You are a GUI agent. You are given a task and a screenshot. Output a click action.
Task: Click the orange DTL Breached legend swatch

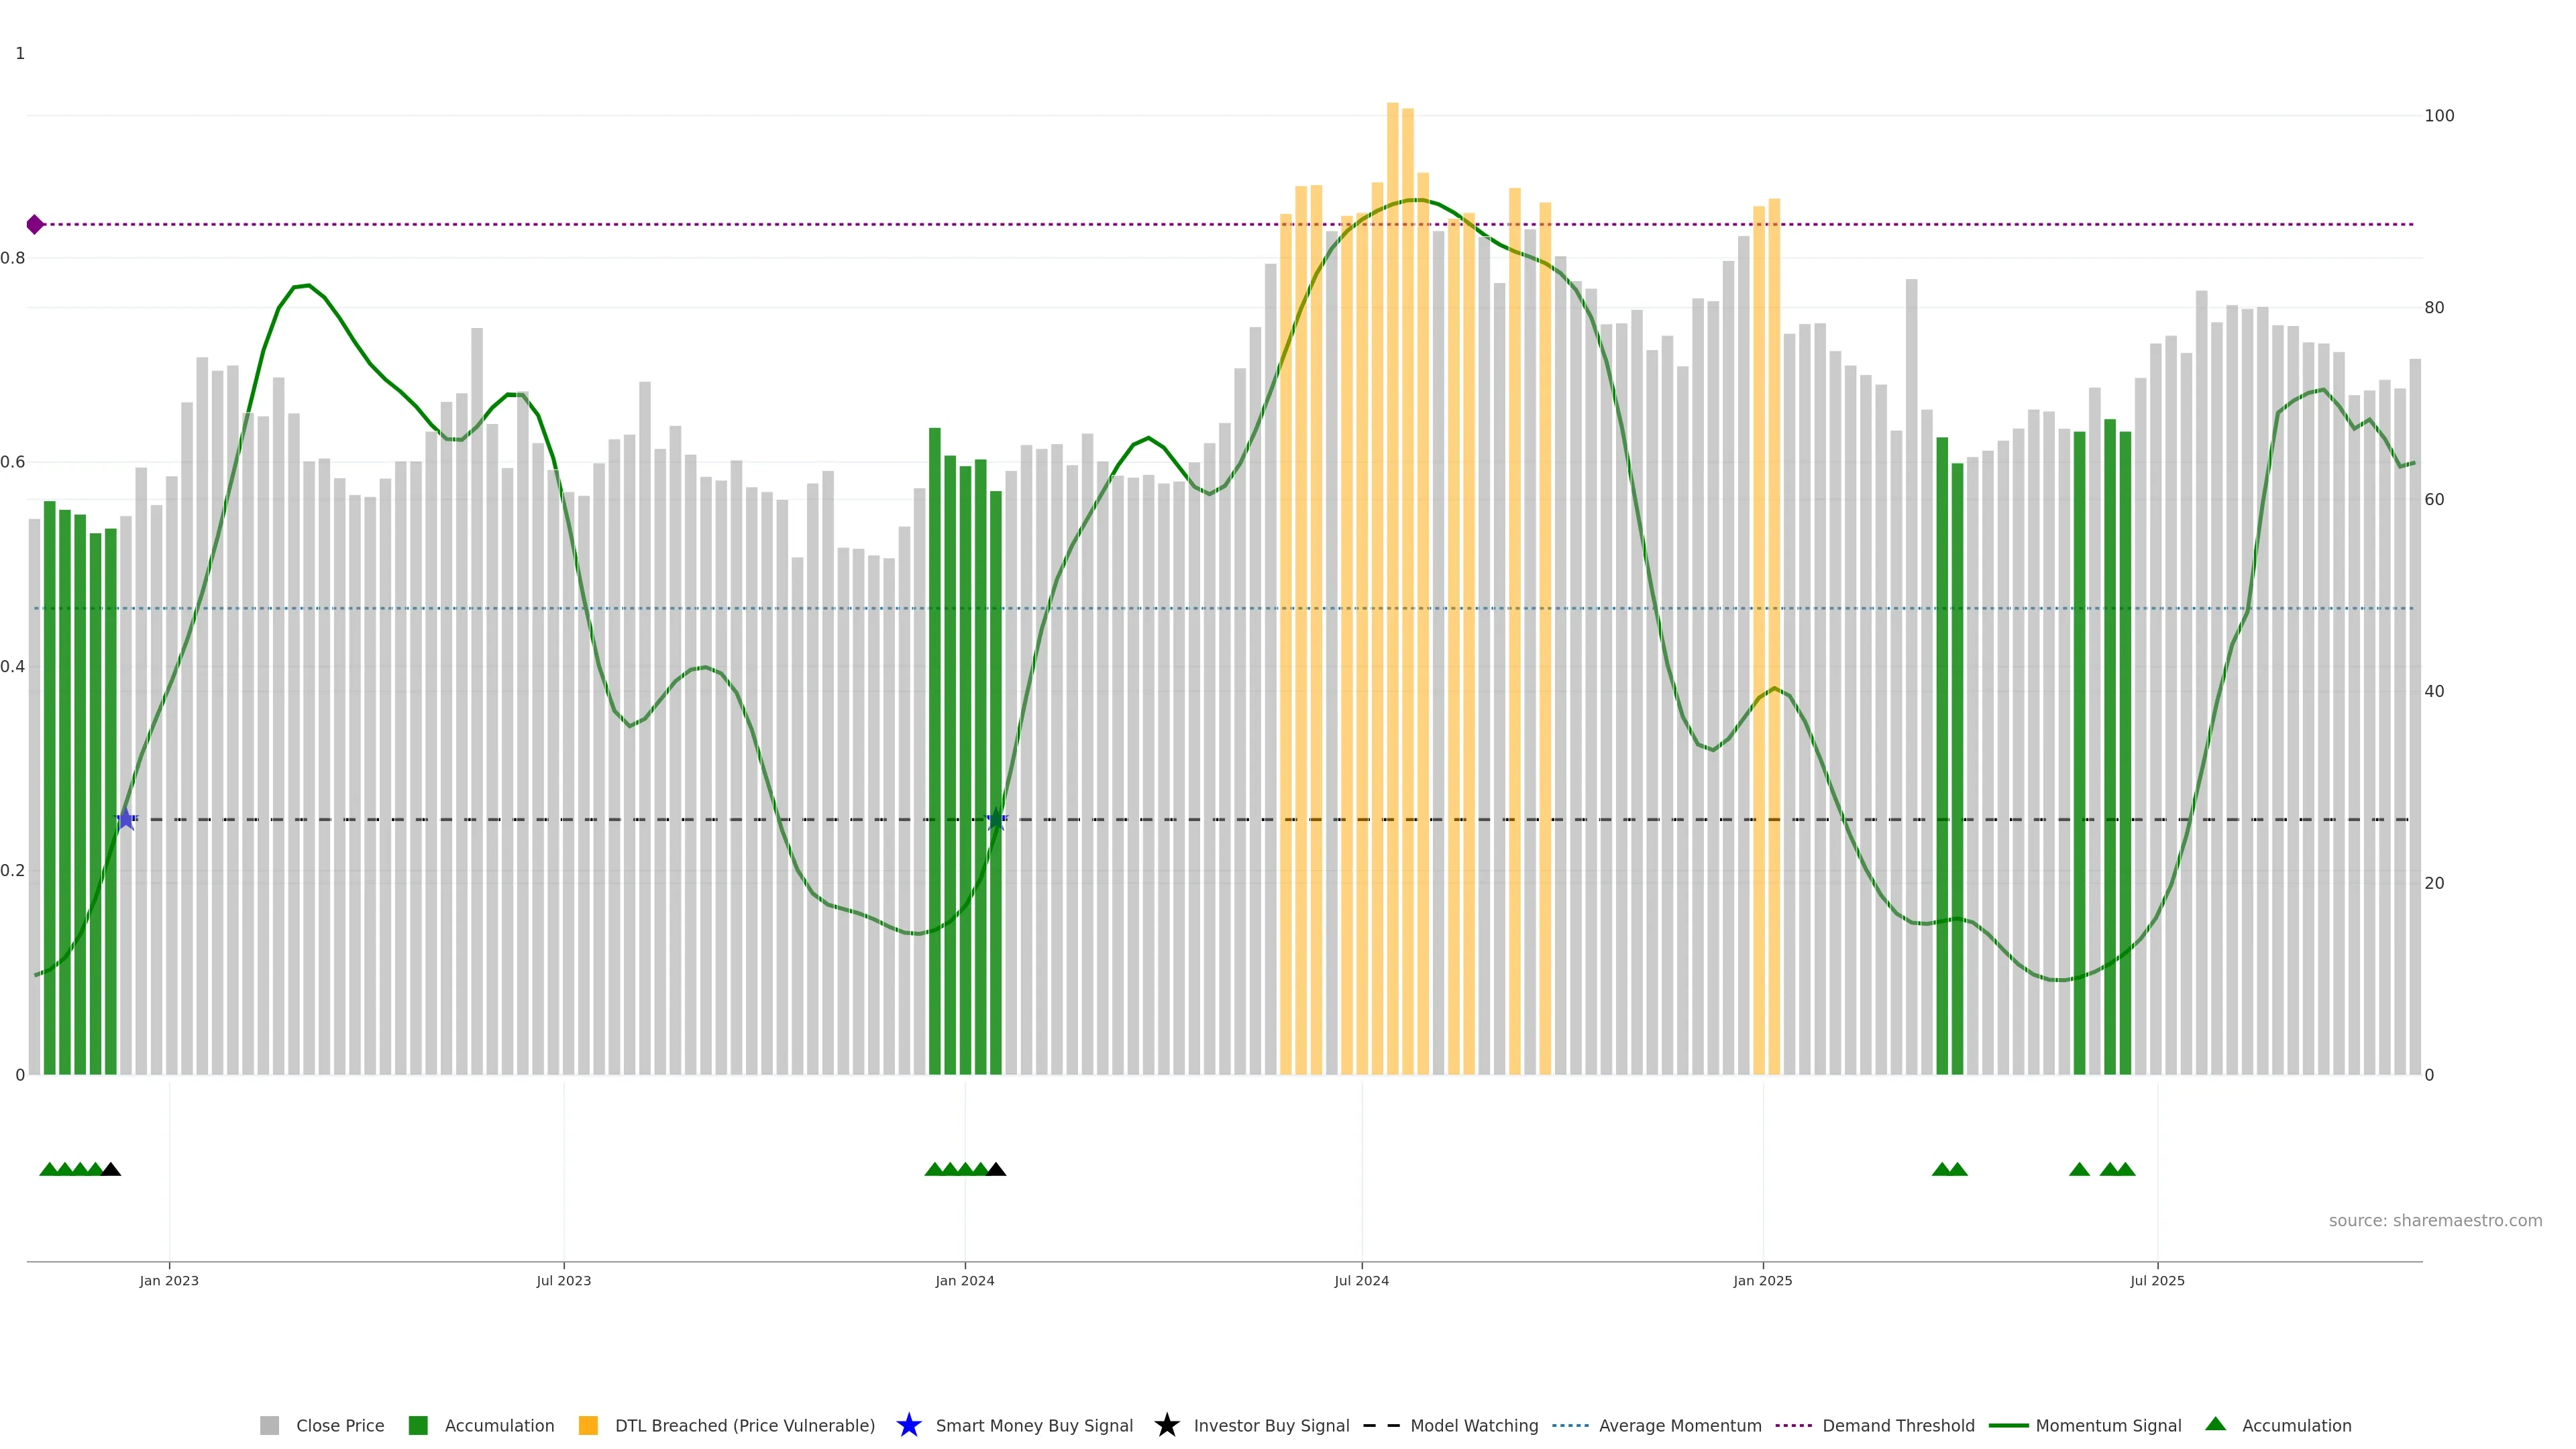click(588, 1425)
